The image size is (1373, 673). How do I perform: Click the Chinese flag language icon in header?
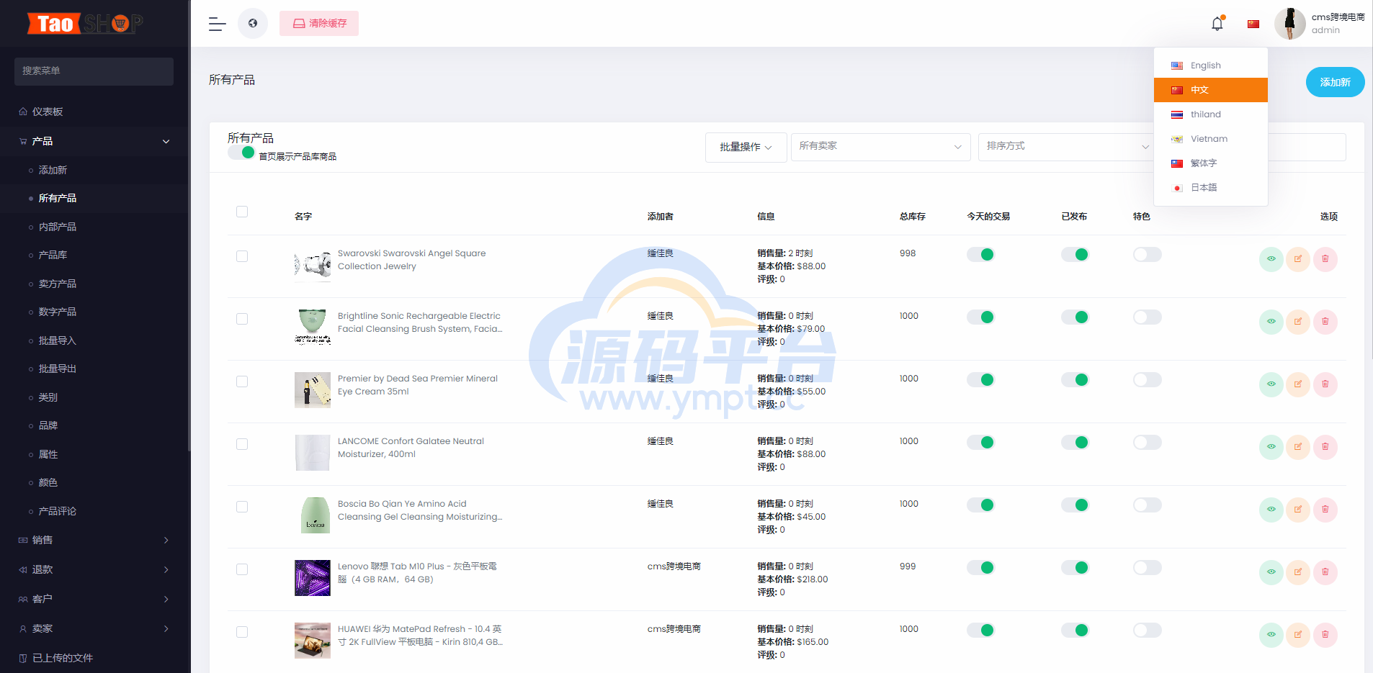click(x=1253, y=24)
